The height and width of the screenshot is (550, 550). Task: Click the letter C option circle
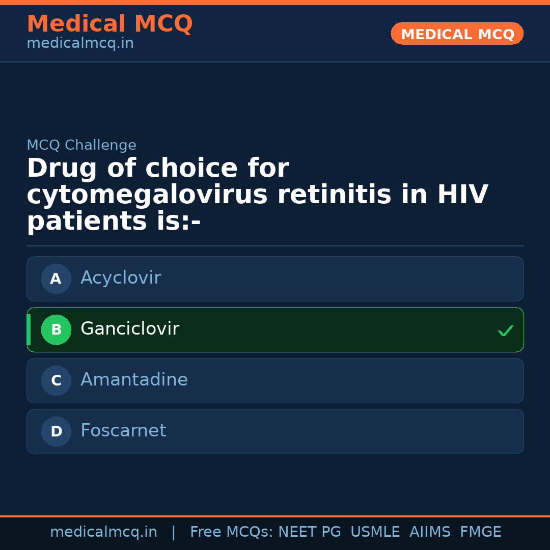[56, 380]
